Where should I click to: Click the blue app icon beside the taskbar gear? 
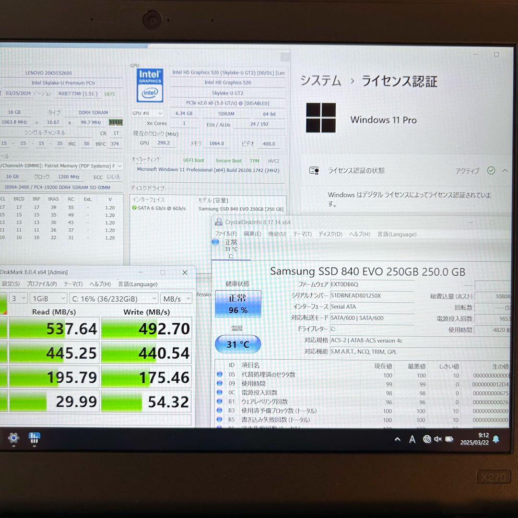coord(35,438)
